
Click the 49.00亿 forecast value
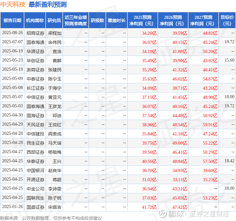(x=180, y=143)
